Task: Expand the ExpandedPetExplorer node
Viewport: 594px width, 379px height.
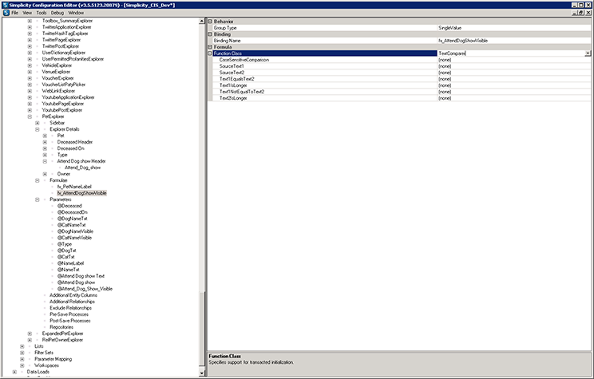Action: [x=30, y=334]
